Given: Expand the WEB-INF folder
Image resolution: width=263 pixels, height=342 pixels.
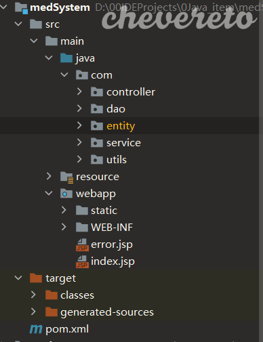Looking at the screenshot, I should click(64, 227).
